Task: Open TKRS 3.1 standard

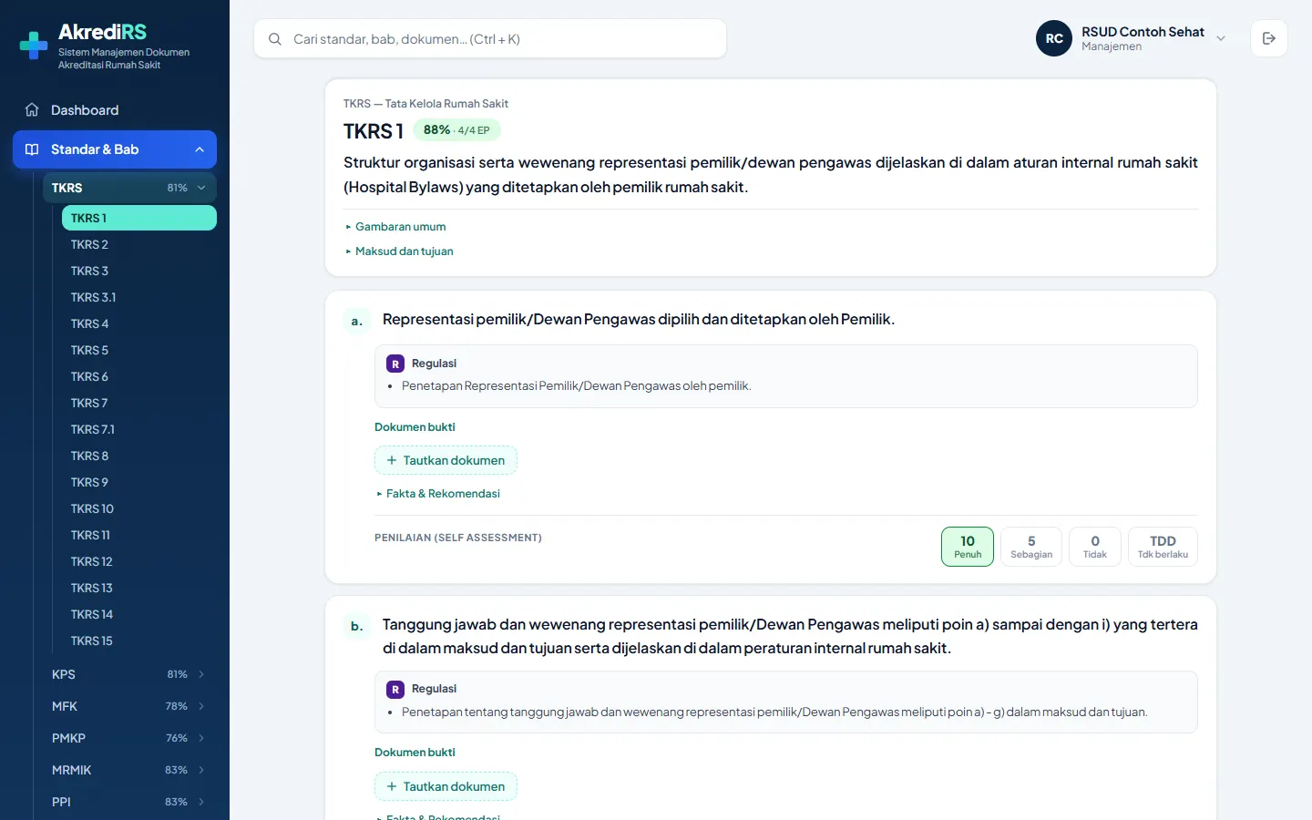Action: 139,297
